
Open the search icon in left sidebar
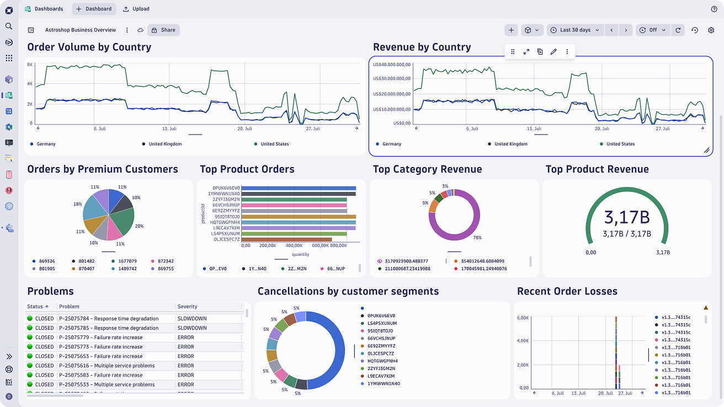(x=9, y=26)
